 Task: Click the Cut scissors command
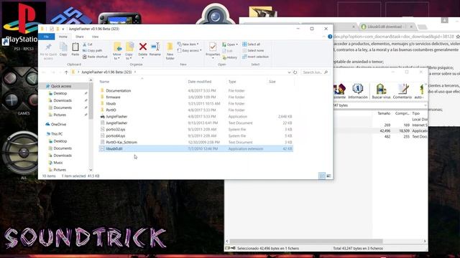[x=88, y=44]
